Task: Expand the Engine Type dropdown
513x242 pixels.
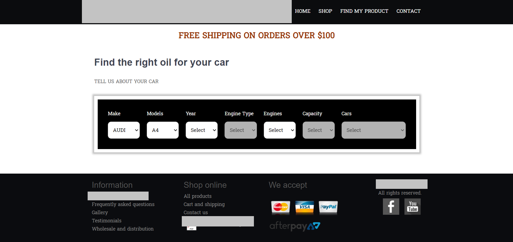Action: tap(241, 130)
